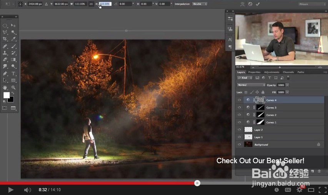Collapse the toolbox with double arrows
The height and width of the screenshot is (195, 328).
(16, 17)
